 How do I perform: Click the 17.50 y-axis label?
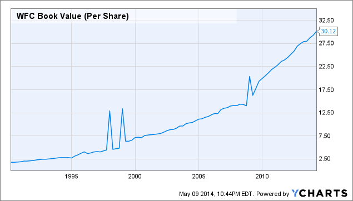click(326, 90)
